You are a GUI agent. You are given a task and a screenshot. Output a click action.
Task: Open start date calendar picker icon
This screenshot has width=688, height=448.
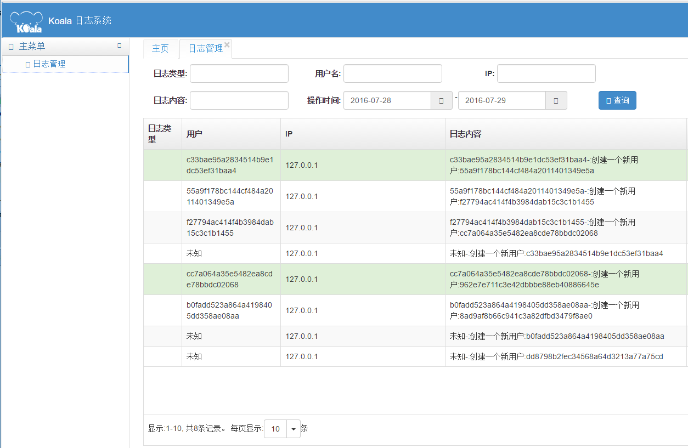(x=442, y=101)
